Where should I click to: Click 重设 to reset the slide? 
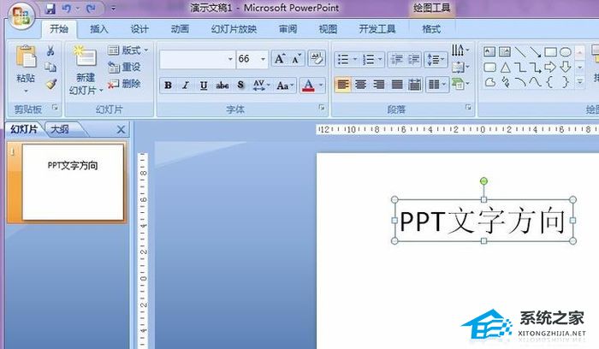click(x=125, y=68)
